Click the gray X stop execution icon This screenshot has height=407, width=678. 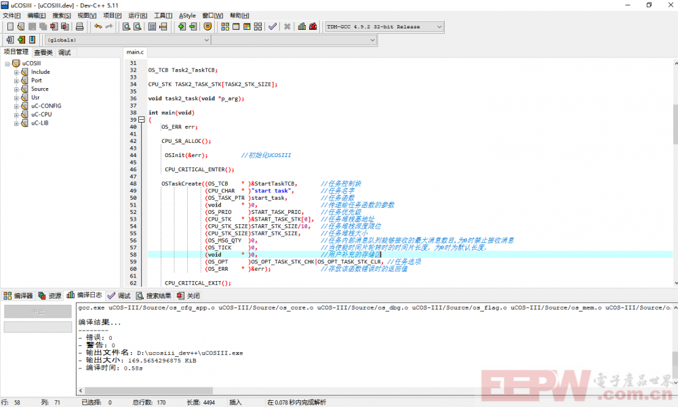(287, 27)
